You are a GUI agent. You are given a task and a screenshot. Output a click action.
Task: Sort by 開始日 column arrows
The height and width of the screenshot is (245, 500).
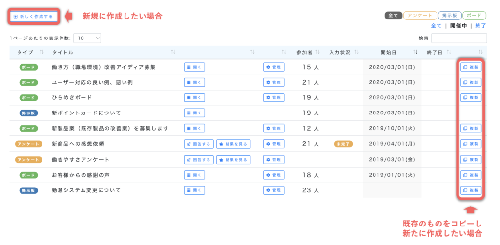(416, 52)
